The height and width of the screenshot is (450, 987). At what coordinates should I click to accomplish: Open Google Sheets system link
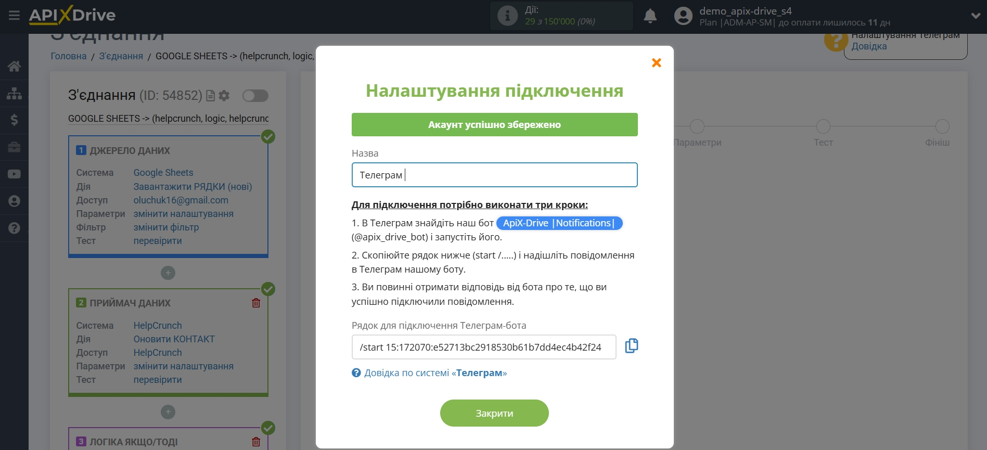coord(163,173)
